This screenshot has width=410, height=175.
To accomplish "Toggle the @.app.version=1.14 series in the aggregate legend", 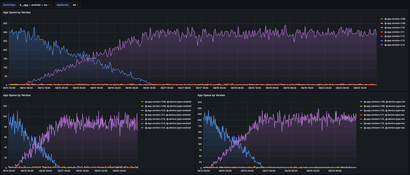I will click(x=395, y=45).
